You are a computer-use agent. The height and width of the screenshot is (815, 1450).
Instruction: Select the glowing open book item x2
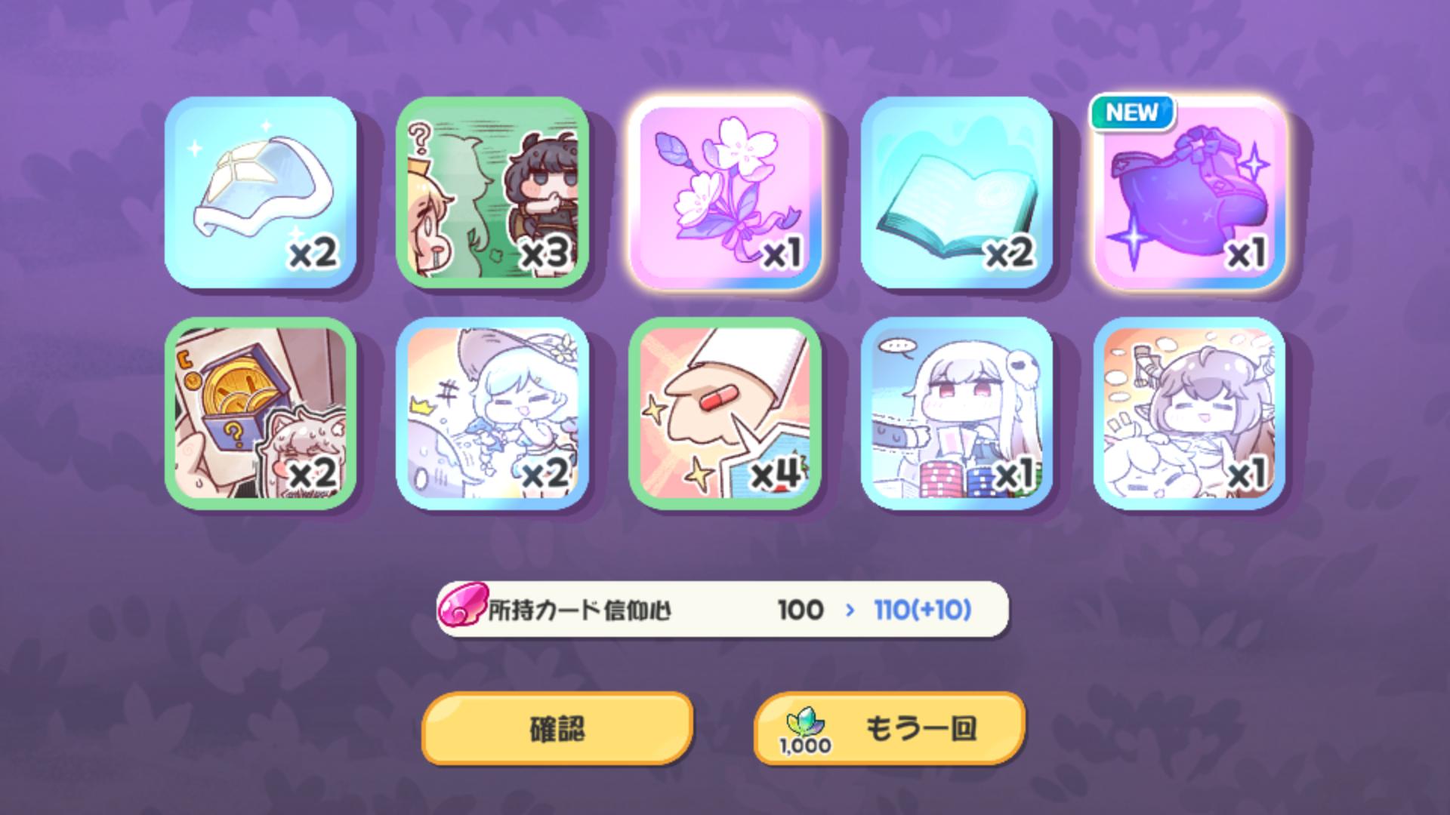tap(957, 192)
